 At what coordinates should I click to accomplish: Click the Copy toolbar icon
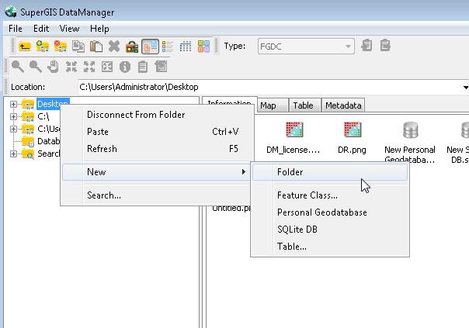pyautogui.click(x=78, y=47)
